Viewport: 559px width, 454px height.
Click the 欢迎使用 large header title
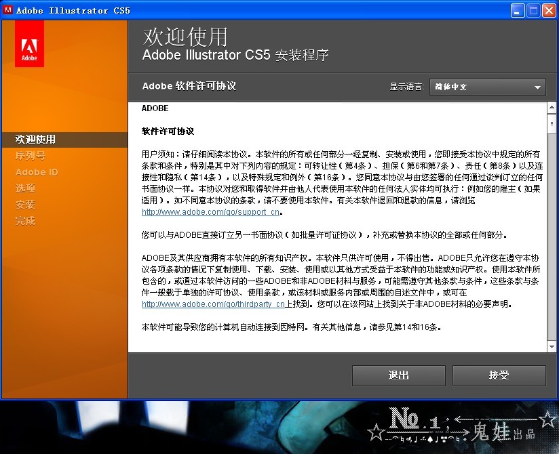pyautogui.click(x=185, y=37)
